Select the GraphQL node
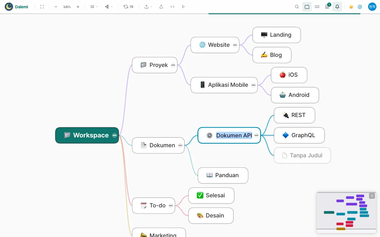Image resolution: width=380 pixels, height=237 pixels. (x=299, y=135)
